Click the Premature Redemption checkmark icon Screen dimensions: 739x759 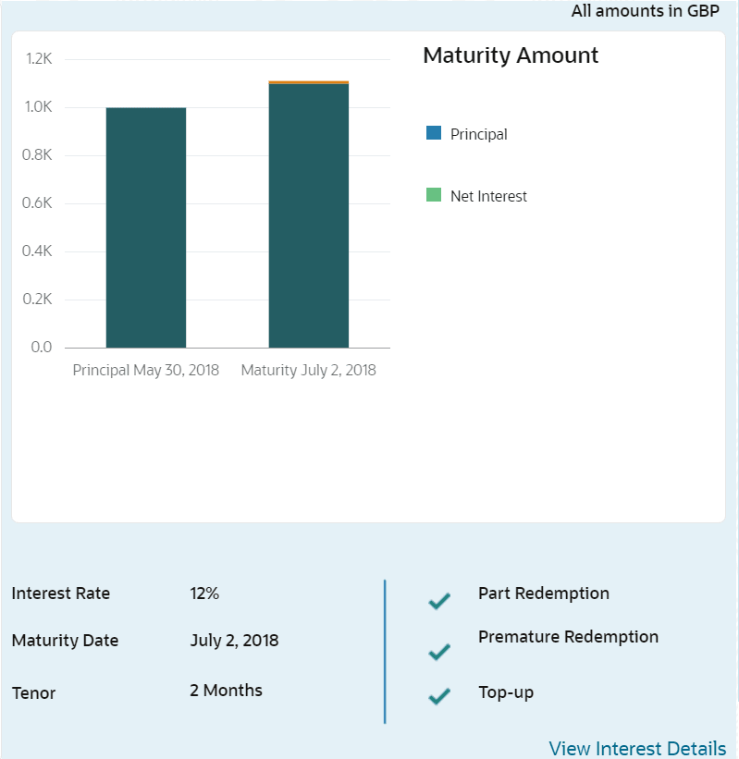tap(439, 652)
